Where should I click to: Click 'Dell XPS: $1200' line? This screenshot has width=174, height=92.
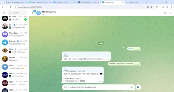click(73, 78)
